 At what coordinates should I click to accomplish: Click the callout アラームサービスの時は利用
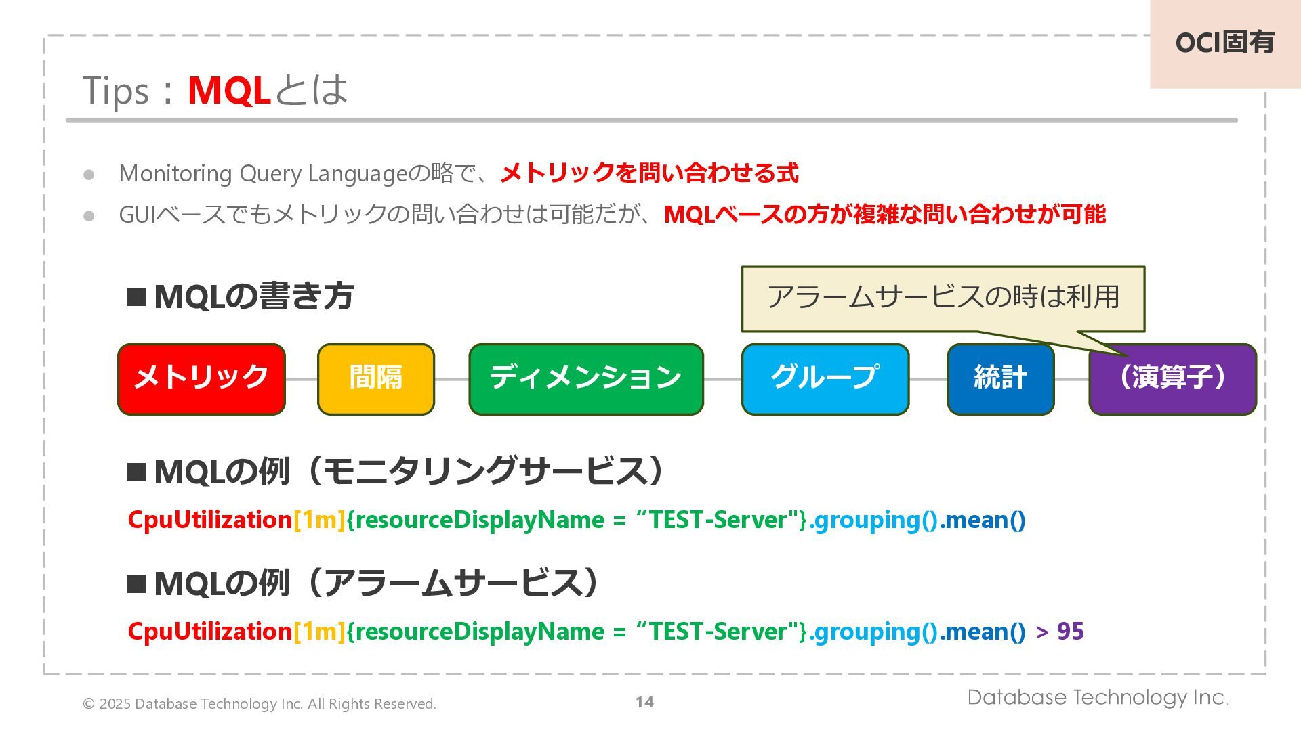943,298
